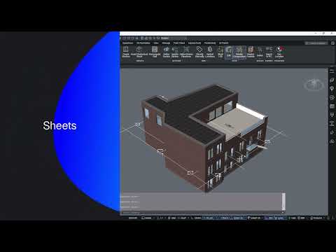Open the Point Cloud ribbon tab
336x252 pixels.
pos(179,43)
